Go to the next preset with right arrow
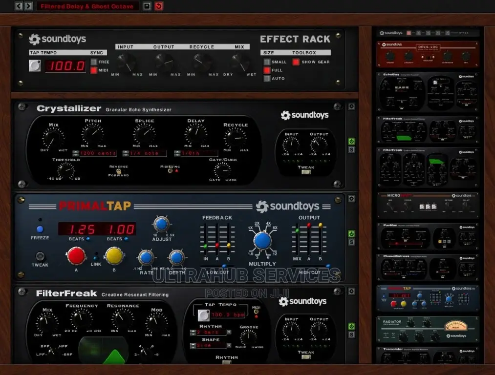The image size is (495, 375). click(x=28, y=6)
